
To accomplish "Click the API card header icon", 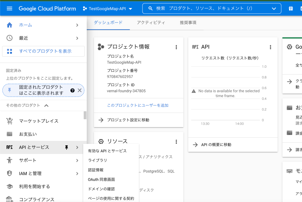I will click(x=195, y=47).
